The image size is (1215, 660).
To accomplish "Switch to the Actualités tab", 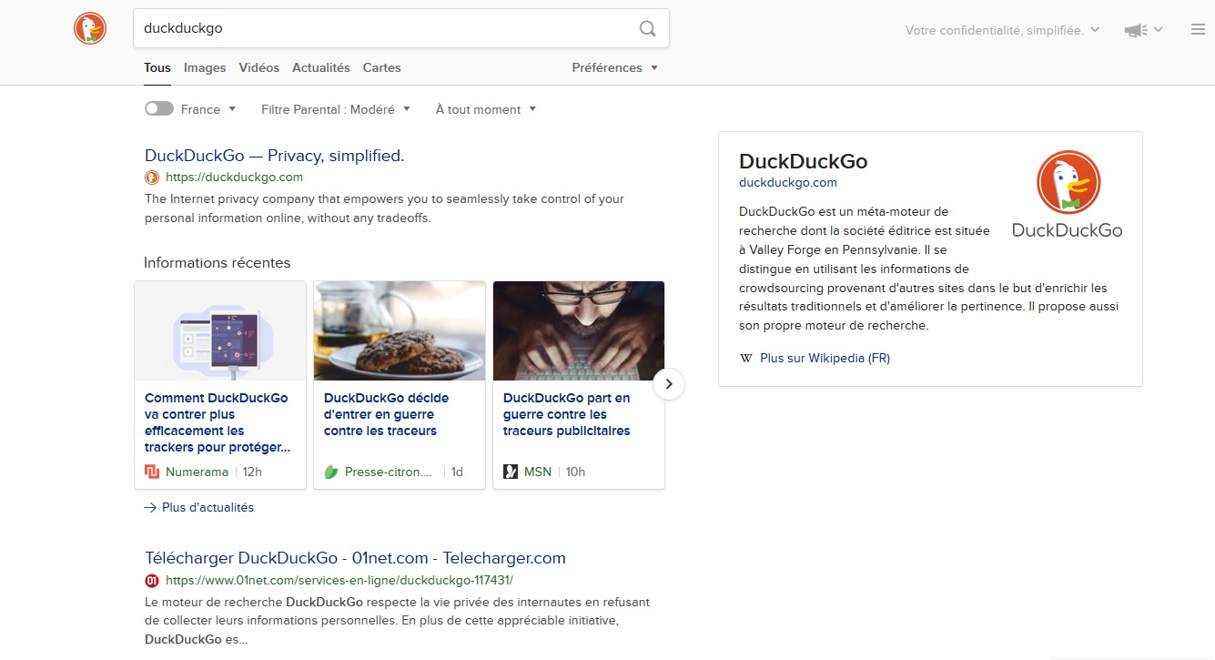I will click(321, 67).
